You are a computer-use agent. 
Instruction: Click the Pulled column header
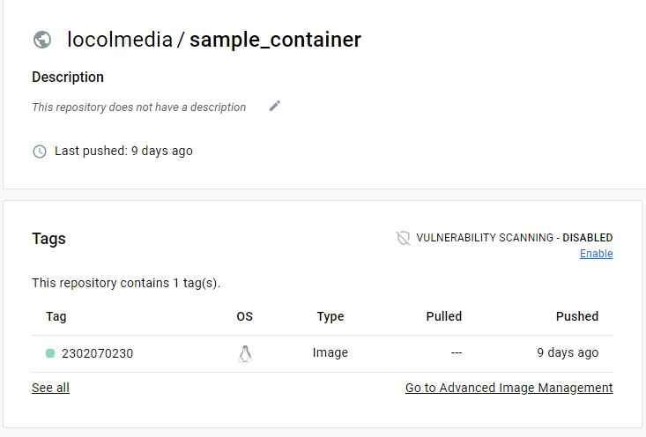click(x=444, y=316)
